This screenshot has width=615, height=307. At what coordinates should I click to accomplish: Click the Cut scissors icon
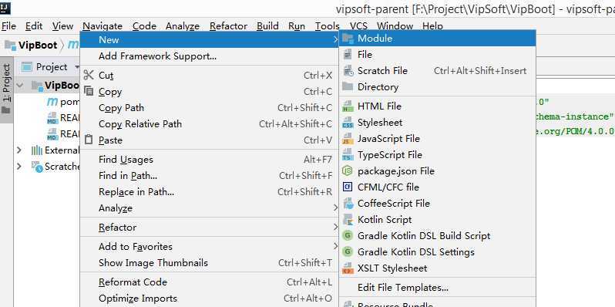(89, 75)
